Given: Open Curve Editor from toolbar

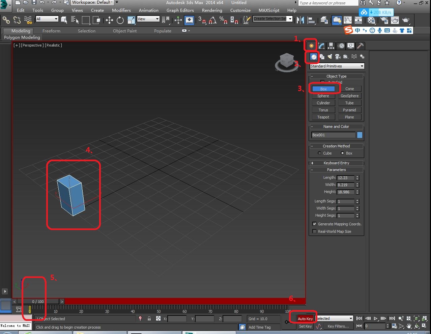Looking at the screenshot, I should click(348, 20).
